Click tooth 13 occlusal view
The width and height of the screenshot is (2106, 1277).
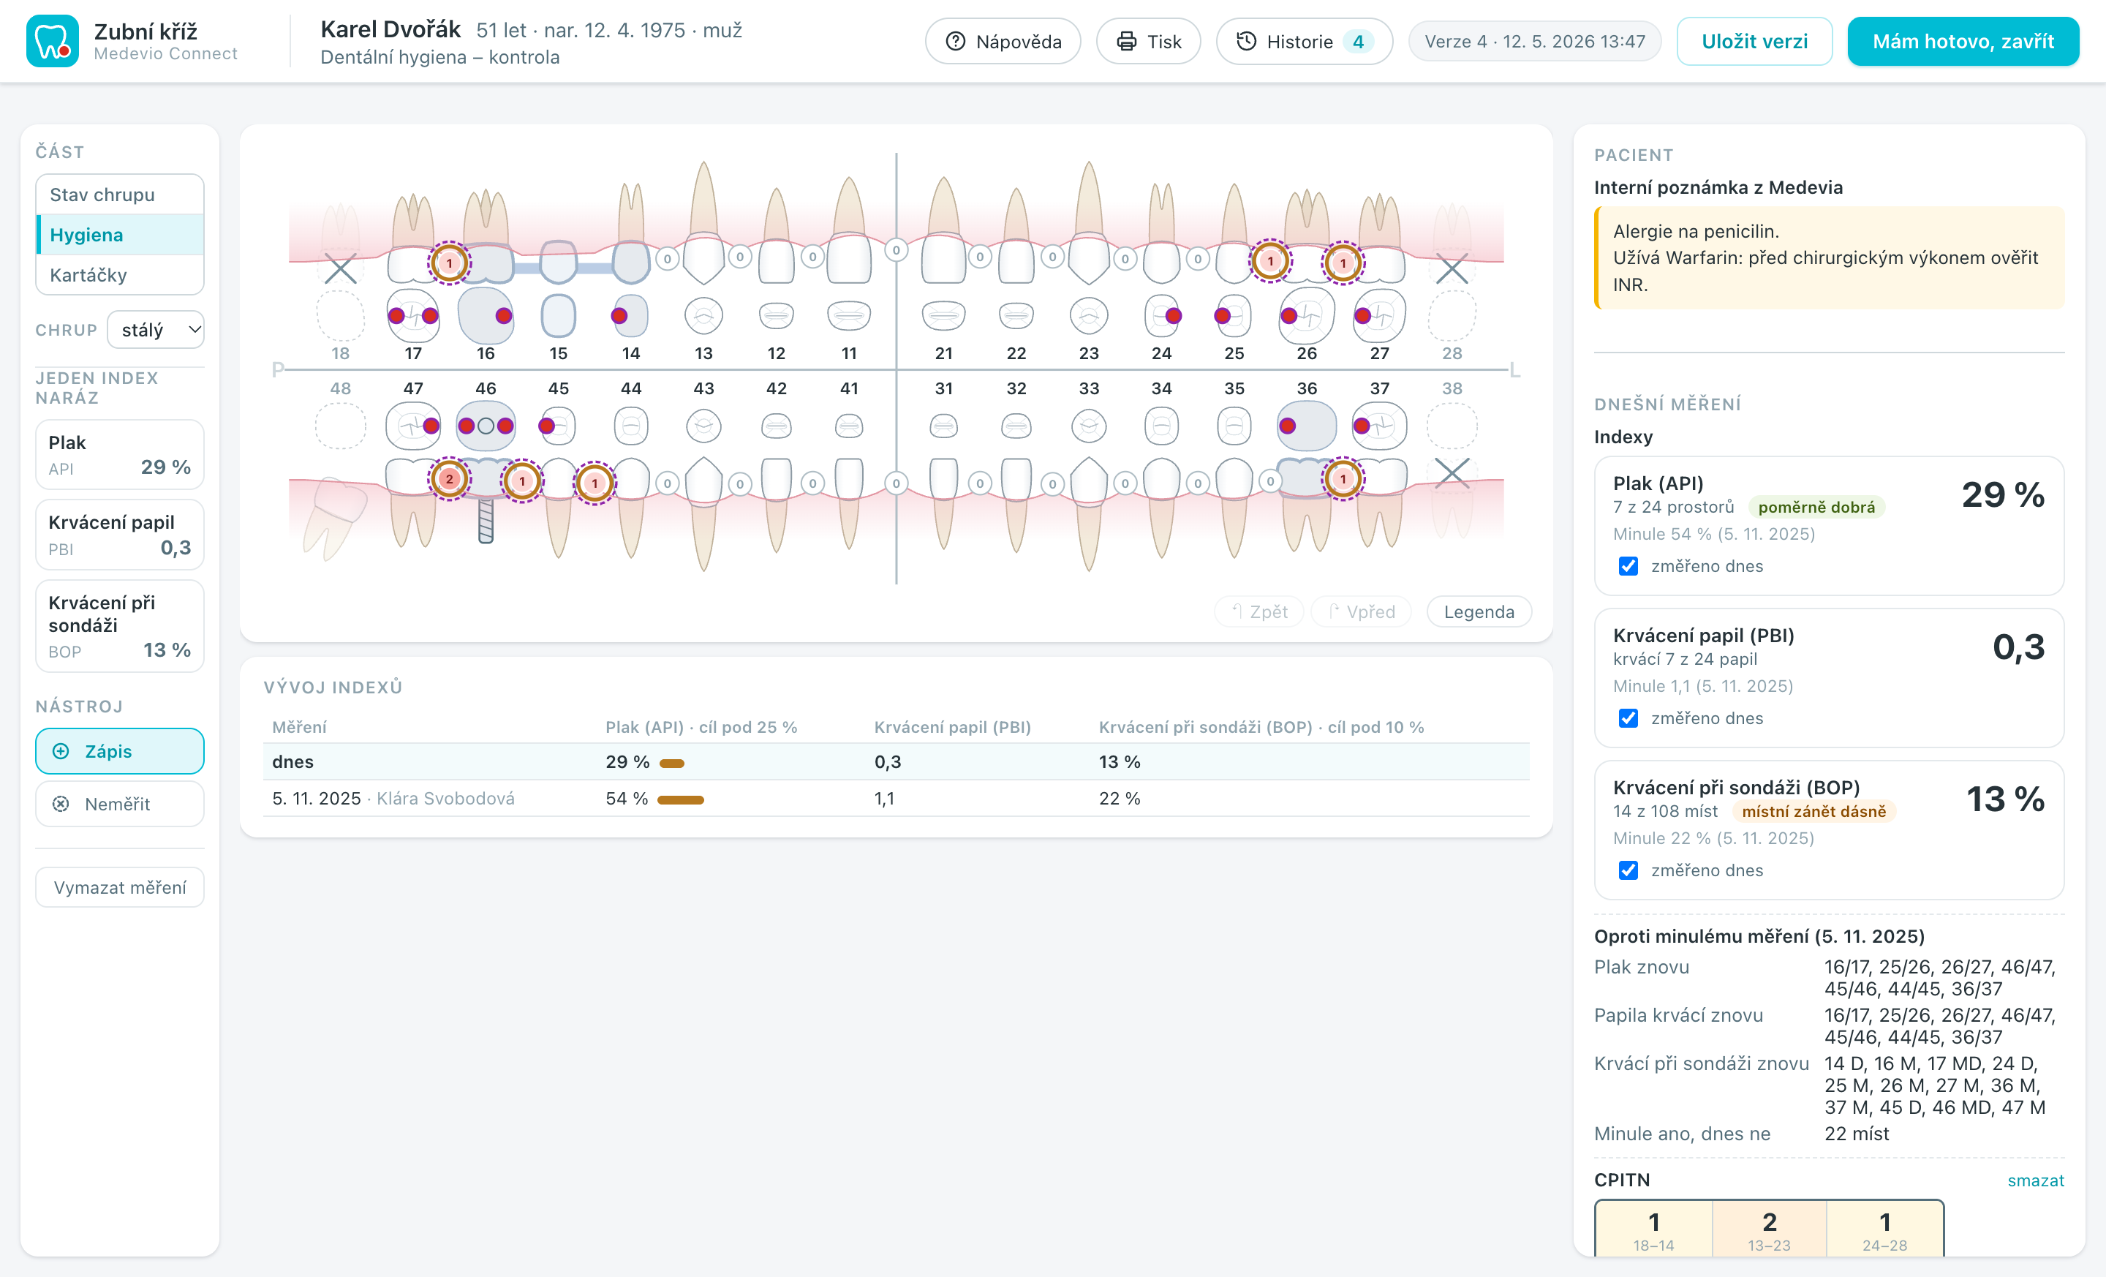[703, 316]
